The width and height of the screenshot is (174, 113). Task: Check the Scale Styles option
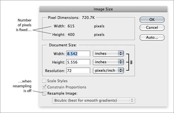pyautogui.click(x=44, y=81)
